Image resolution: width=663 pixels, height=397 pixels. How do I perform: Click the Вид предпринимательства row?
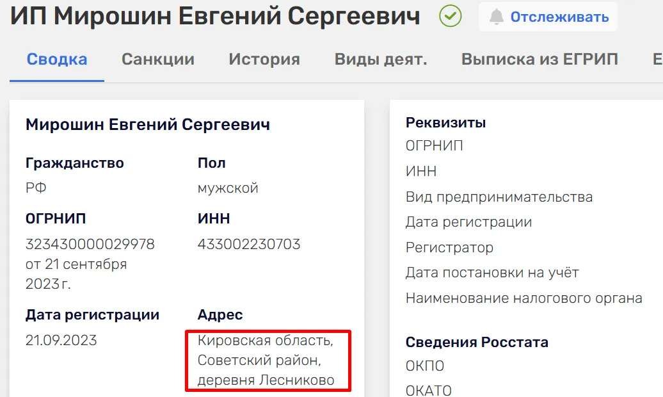coord(499,197)
